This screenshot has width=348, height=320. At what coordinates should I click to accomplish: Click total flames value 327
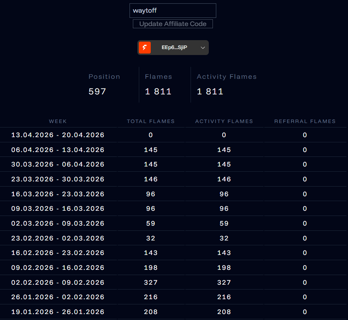pos(151,282)
